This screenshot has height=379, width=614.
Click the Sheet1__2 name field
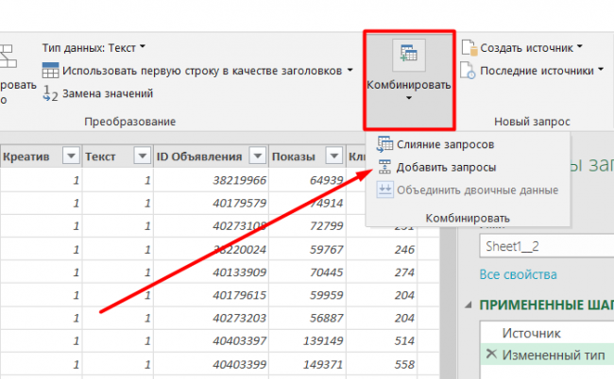(x=543, y=244)
